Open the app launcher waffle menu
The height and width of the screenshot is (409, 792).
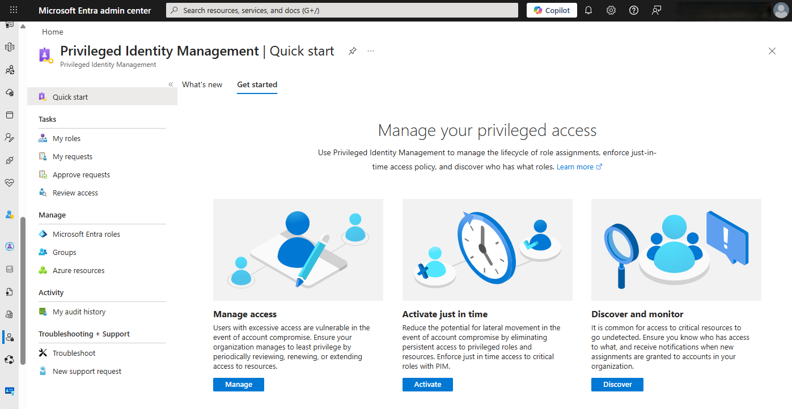click(13, 10)
